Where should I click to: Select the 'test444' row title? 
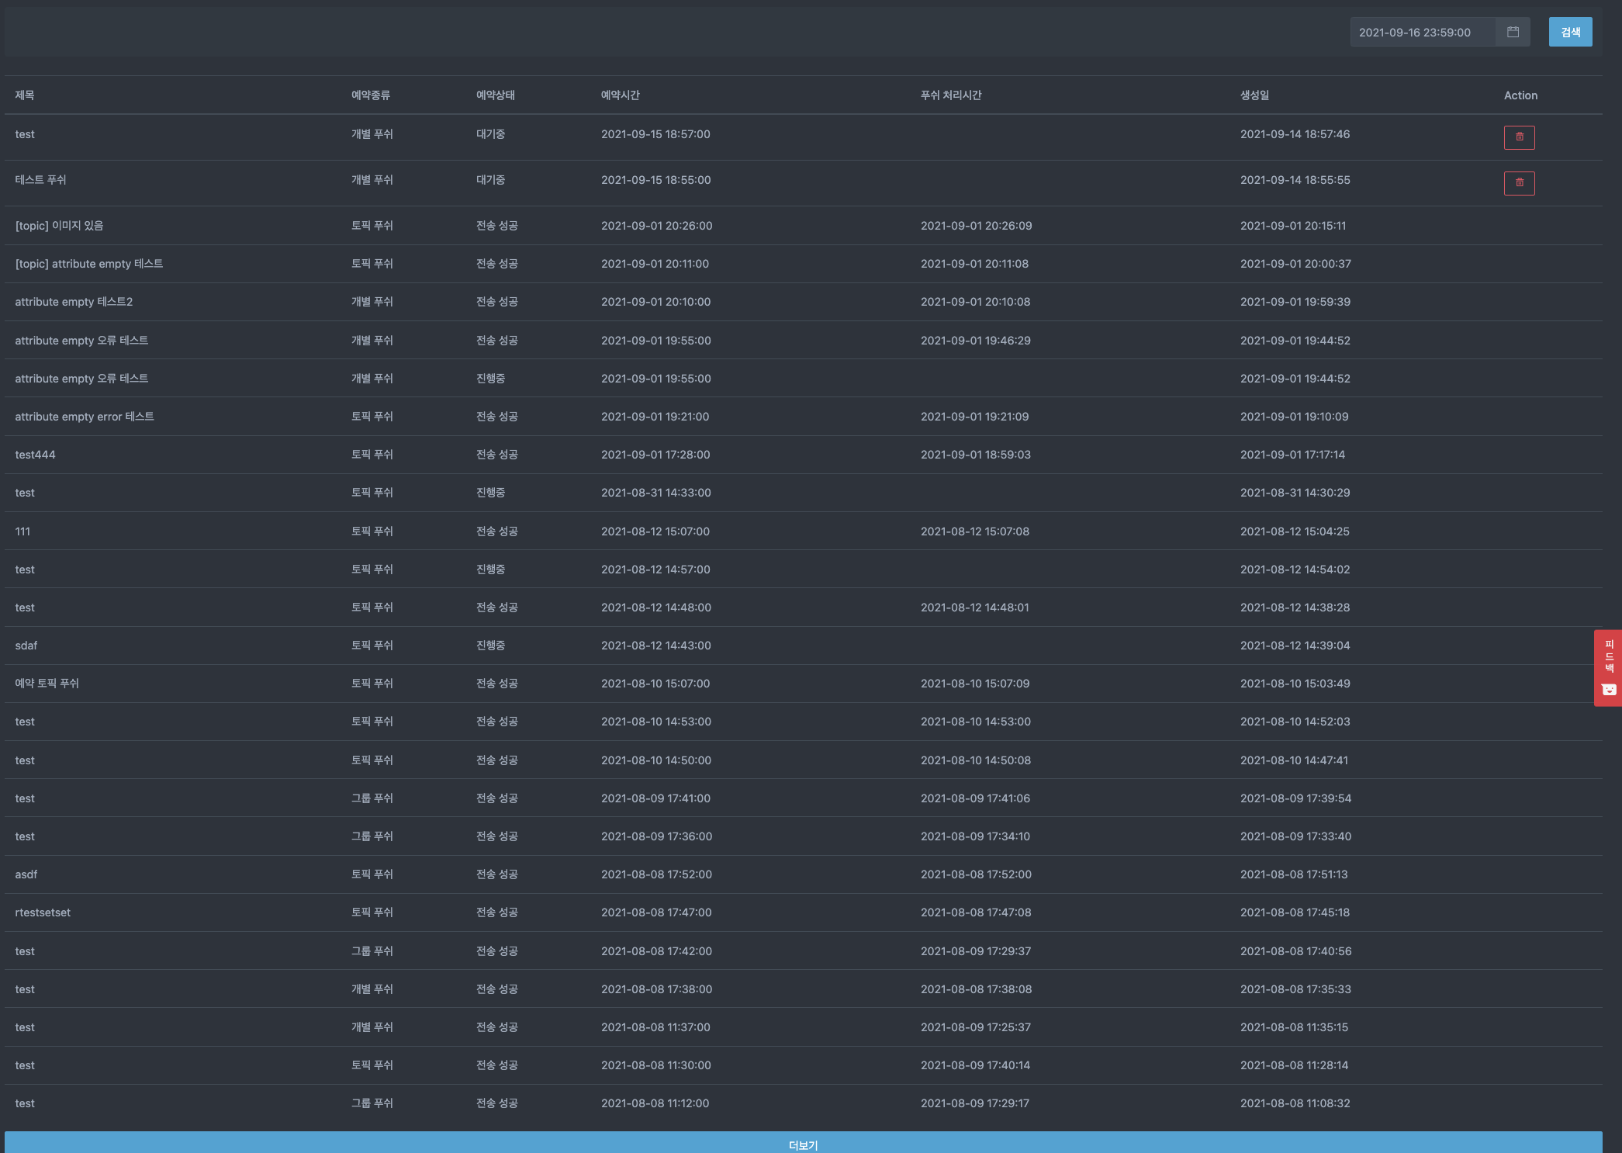35,455
